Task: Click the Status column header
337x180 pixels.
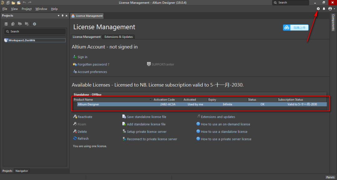Action: pyautogui.click(x=262, y=100)
